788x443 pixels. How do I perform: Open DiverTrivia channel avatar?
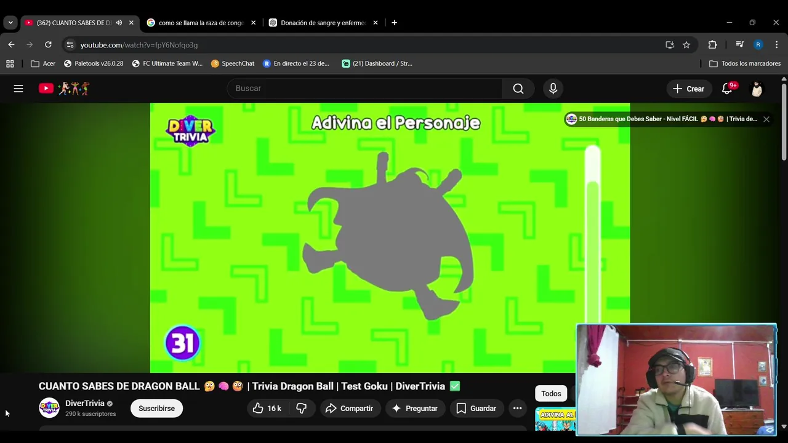pos(49,408)
